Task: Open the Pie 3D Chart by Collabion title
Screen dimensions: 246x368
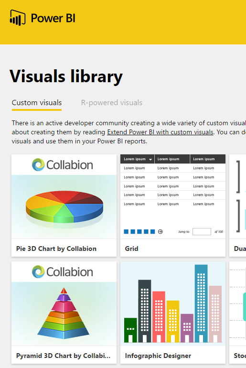Action: (x=56, y=249)
